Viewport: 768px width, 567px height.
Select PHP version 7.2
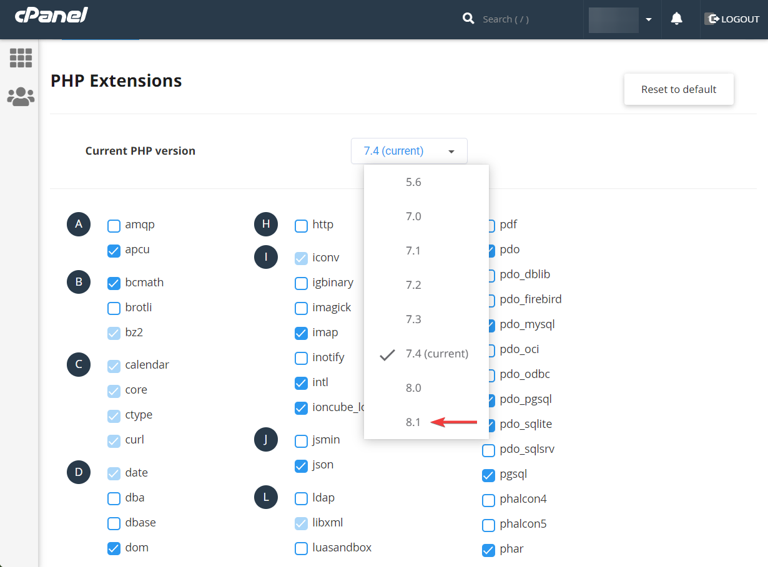[x=426, y=285]
